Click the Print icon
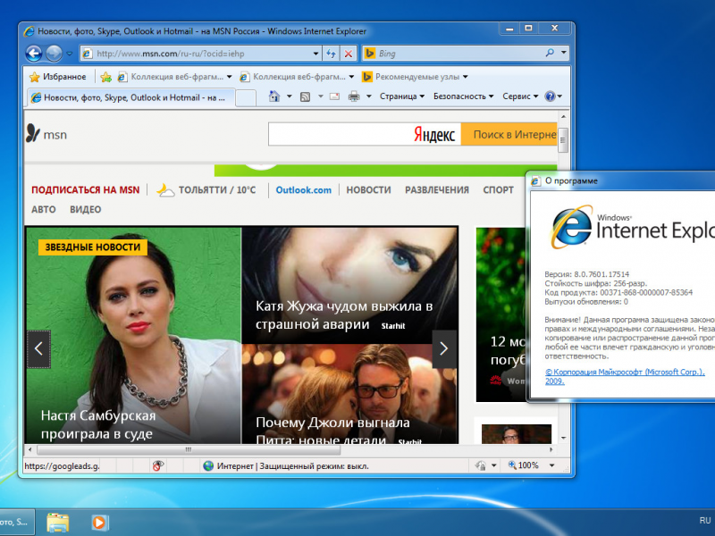This screenshot has height=536, width=715. [x=354, y=96]
